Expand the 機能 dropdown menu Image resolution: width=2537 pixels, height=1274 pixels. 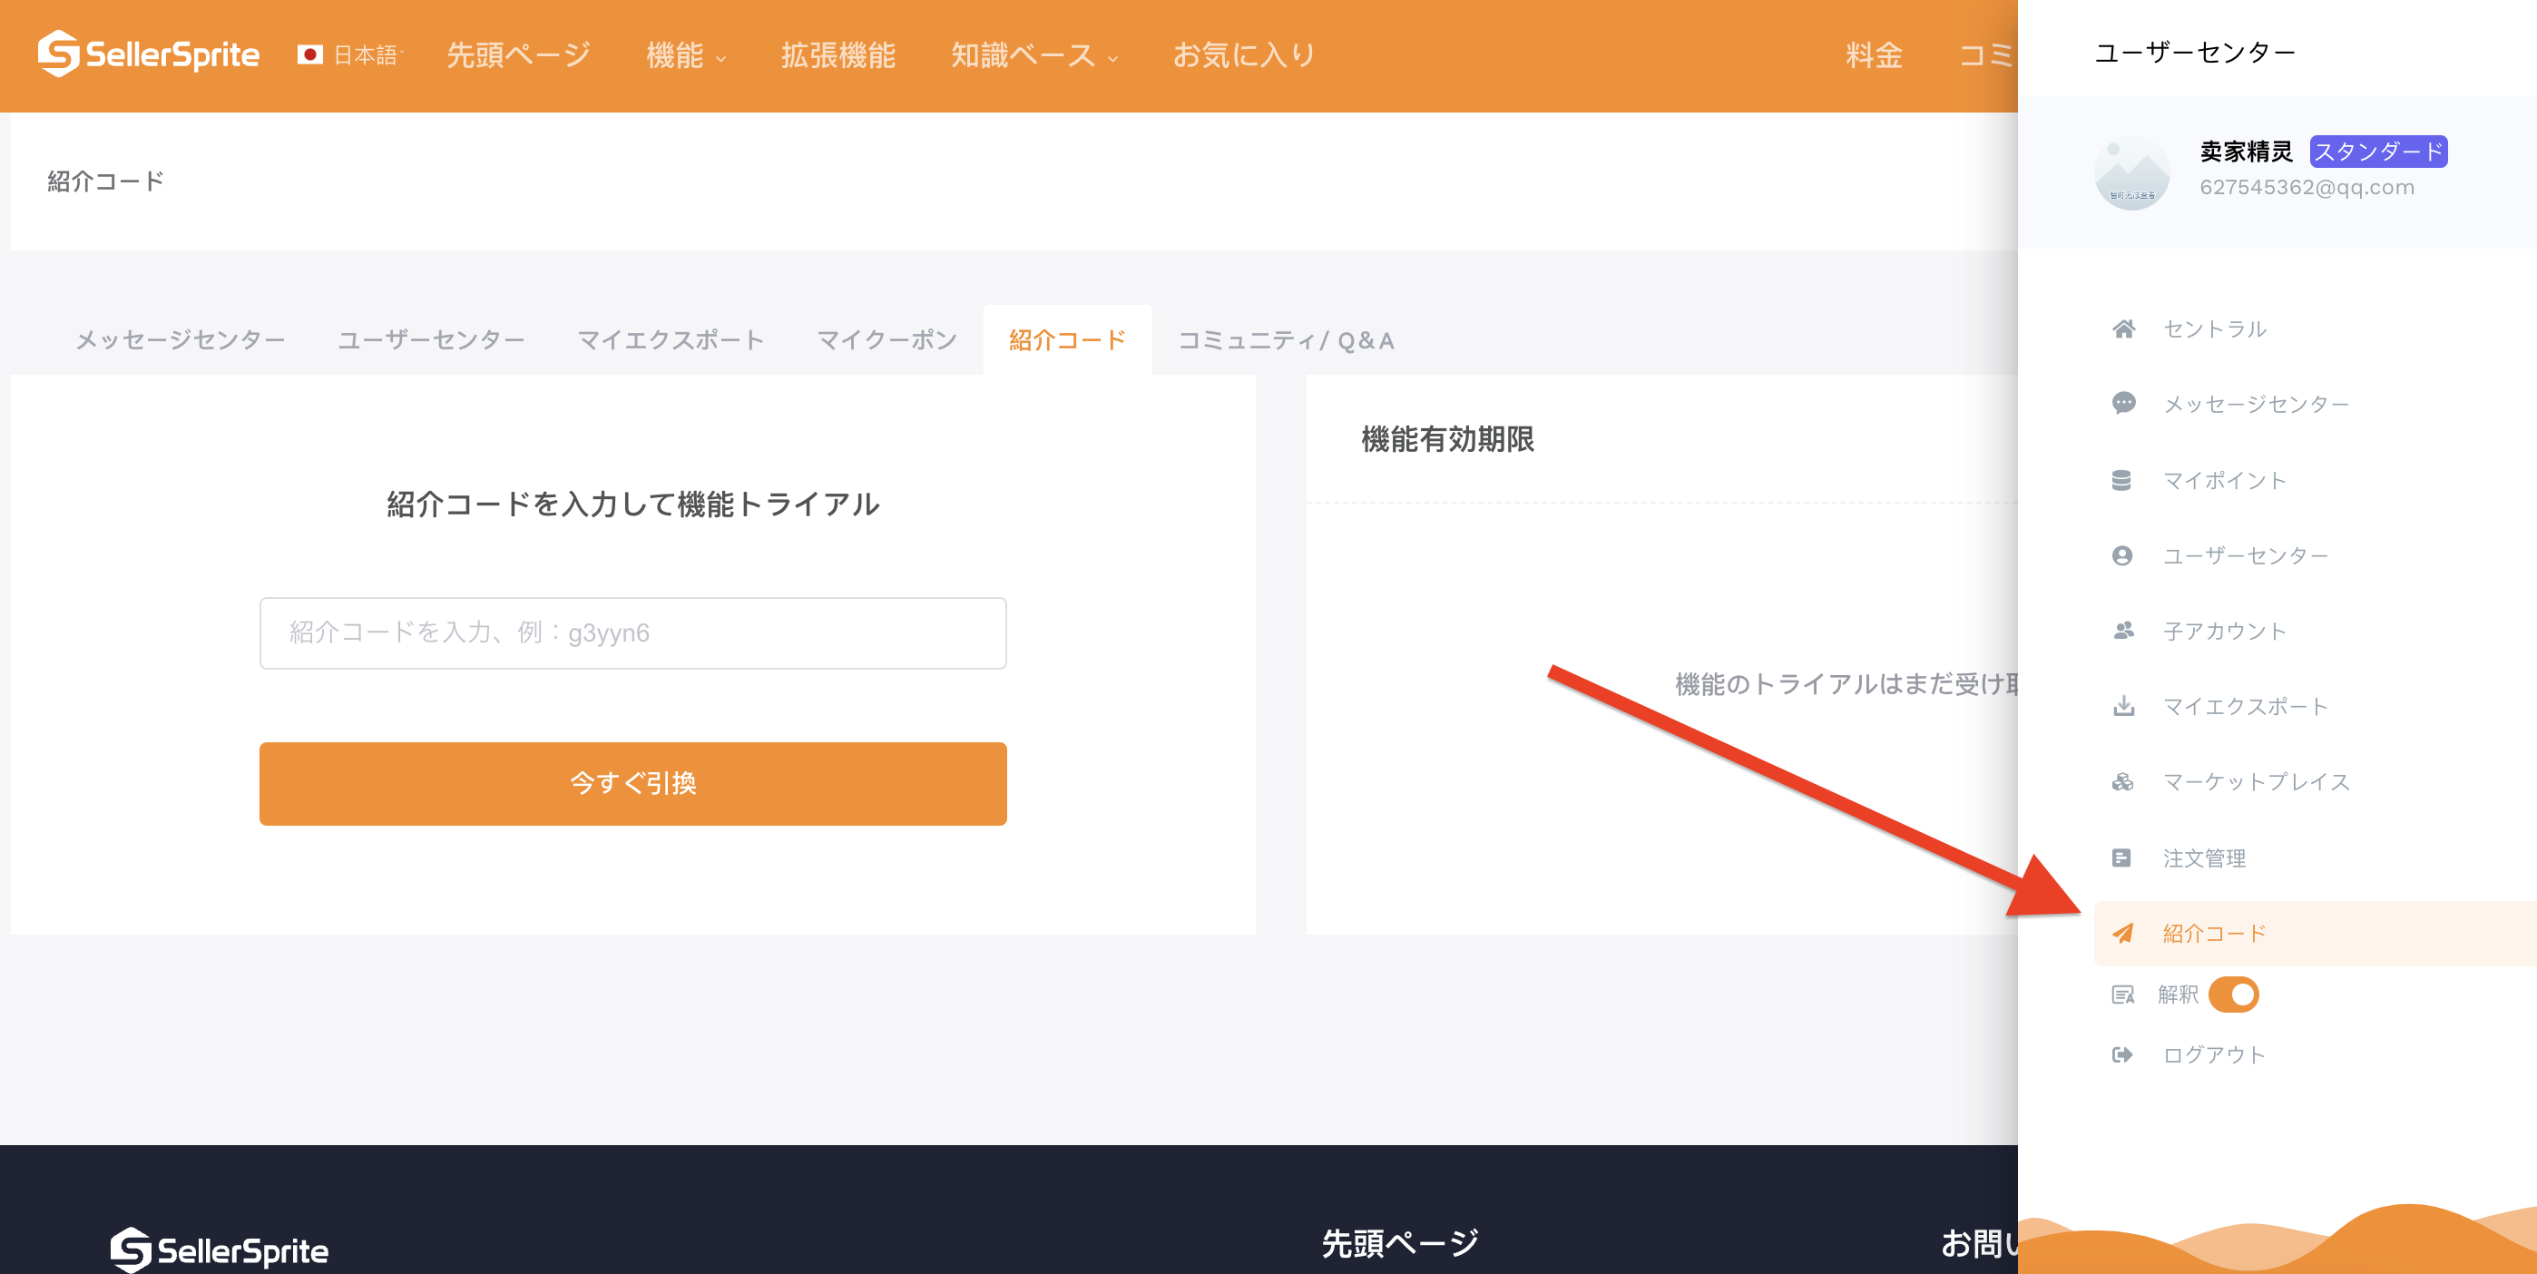click(x=687, y=55)
